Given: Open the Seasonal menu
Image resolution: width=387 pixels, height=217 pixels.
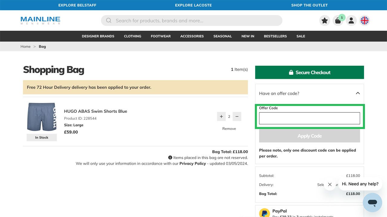Looking at the screenshot, I should tap(223, 36).
